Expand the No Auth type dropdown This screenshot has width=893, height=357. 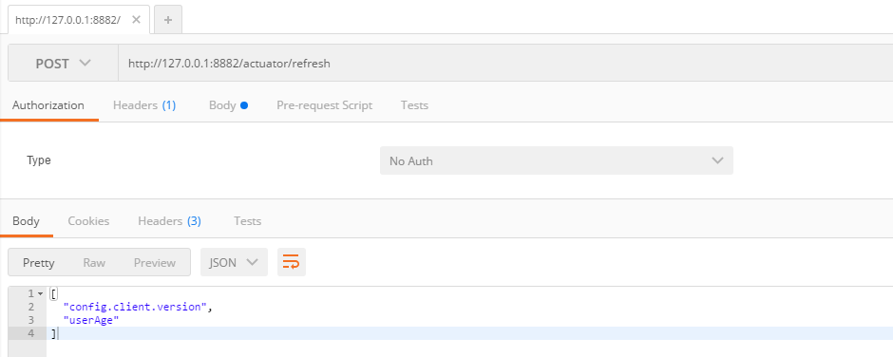click(557, 160)
